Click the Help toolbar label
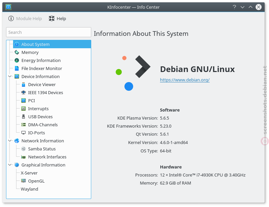Viewport: 269px width, 207px height. click(61, 18)
